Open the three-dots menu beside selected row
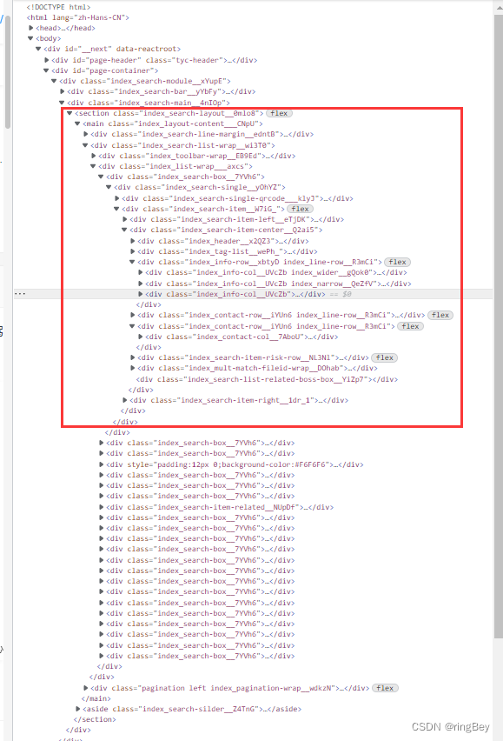Image resolution: width=503 pixels, height=741 pixels. pos(20,293)
